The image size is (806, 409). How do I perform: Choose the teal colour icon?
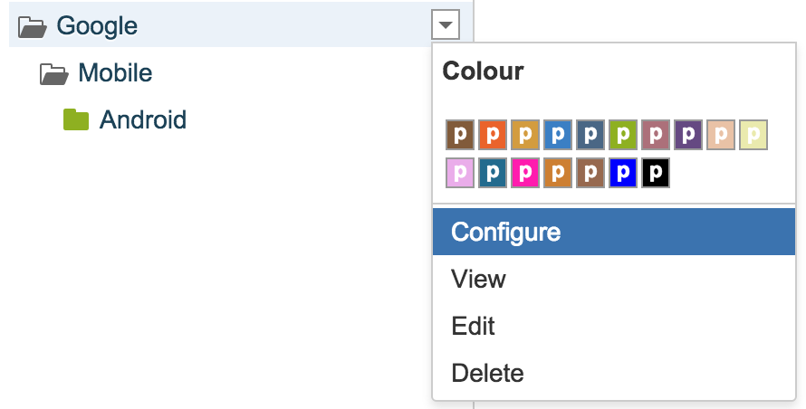tap(493, 172)
